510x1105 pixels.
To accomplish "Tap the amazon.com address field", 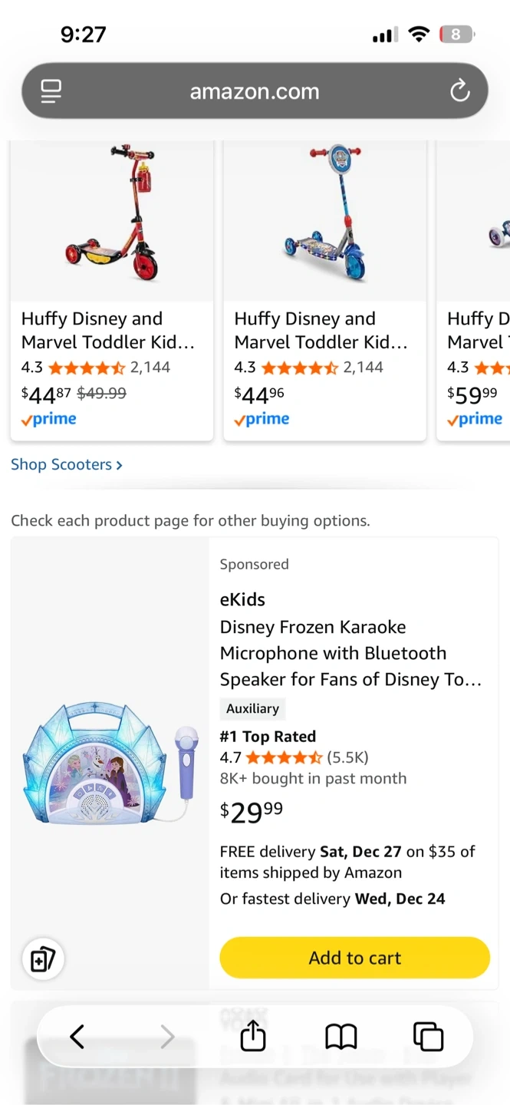I will tap(254, 91).
